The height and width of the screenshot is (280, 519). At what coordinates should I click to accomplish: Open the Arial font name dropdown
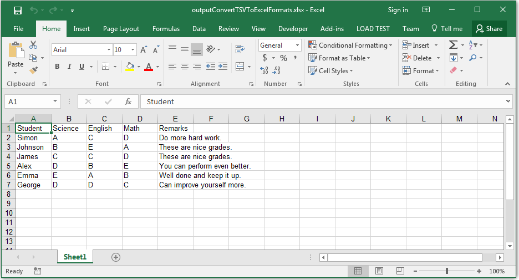pyautogui.click(x=109, y=50)
